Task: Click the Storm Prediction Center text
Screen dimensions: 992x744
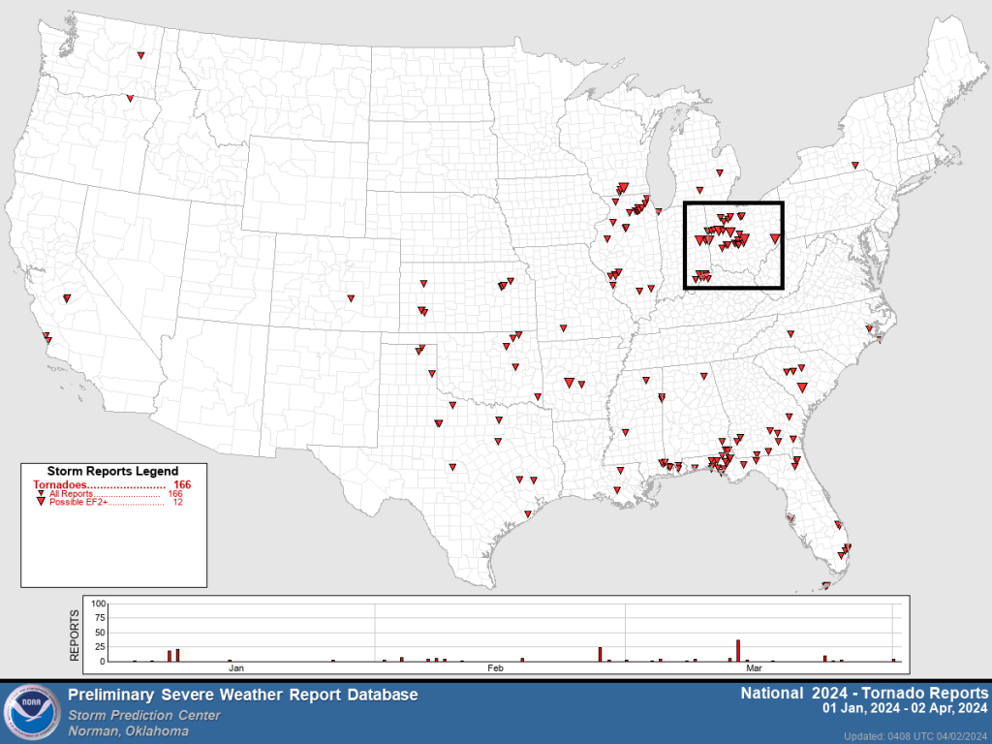Action: tap(143, 715)
